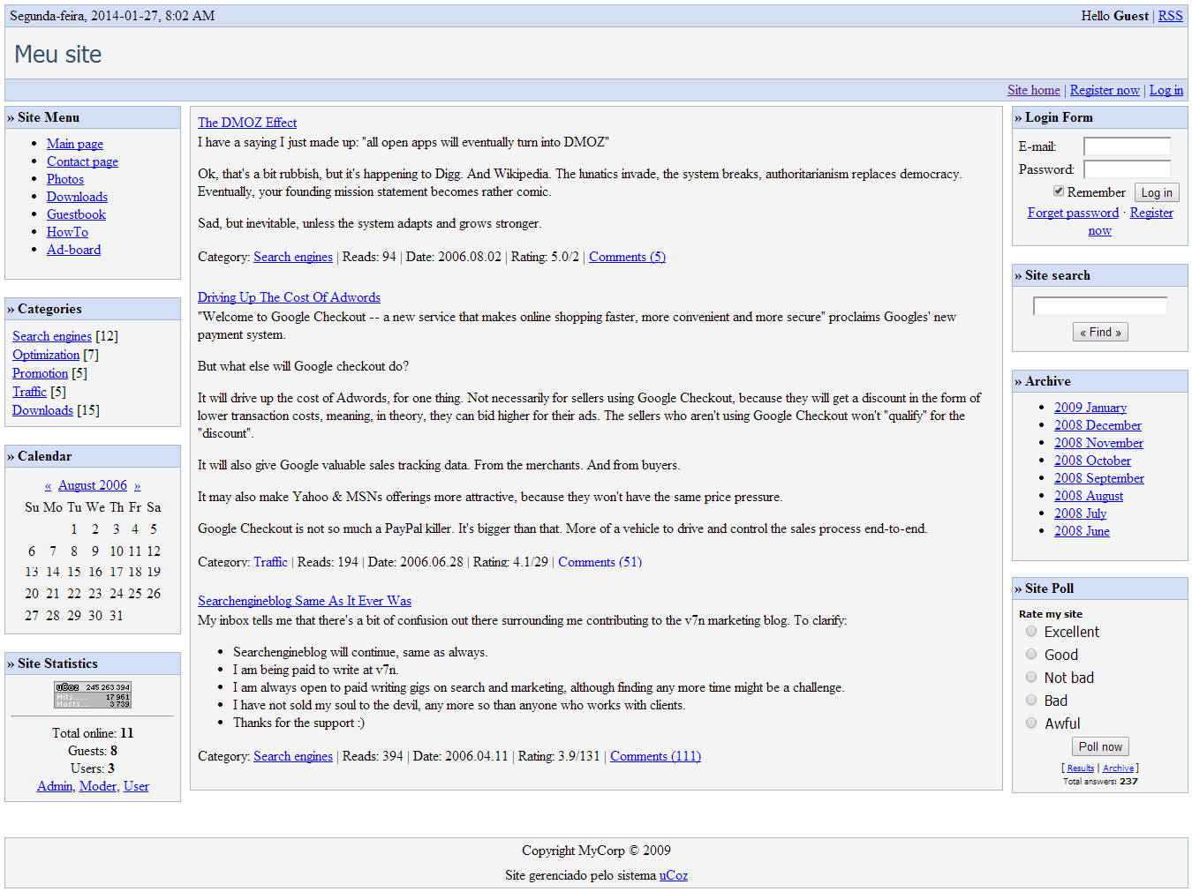Go to previous month in Calendar
The width and height of the screenshot is (1192, 892).
48,486
